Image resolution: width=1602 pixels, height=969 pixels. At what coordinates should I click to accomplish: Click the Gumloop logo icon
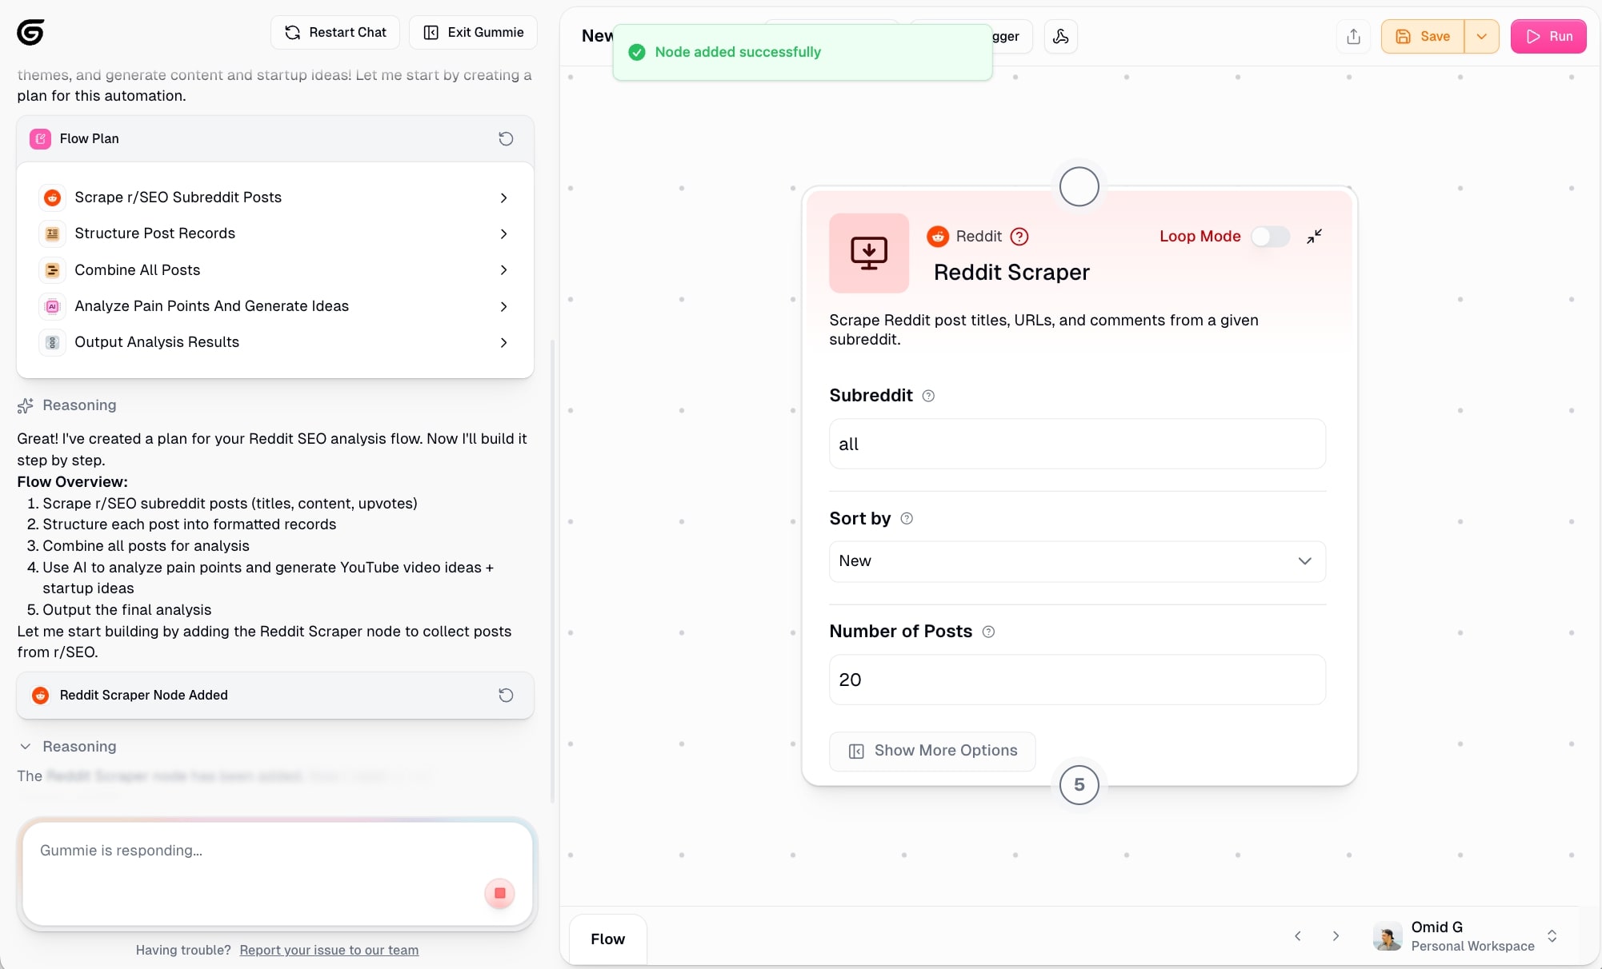pos(30,32)
